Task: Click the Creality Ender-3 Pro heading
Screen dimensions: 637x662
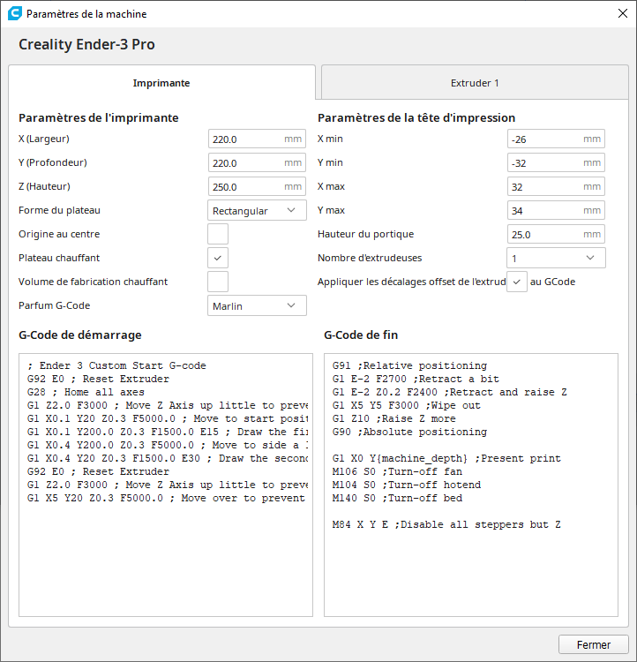Action: (x=86, y=44)
